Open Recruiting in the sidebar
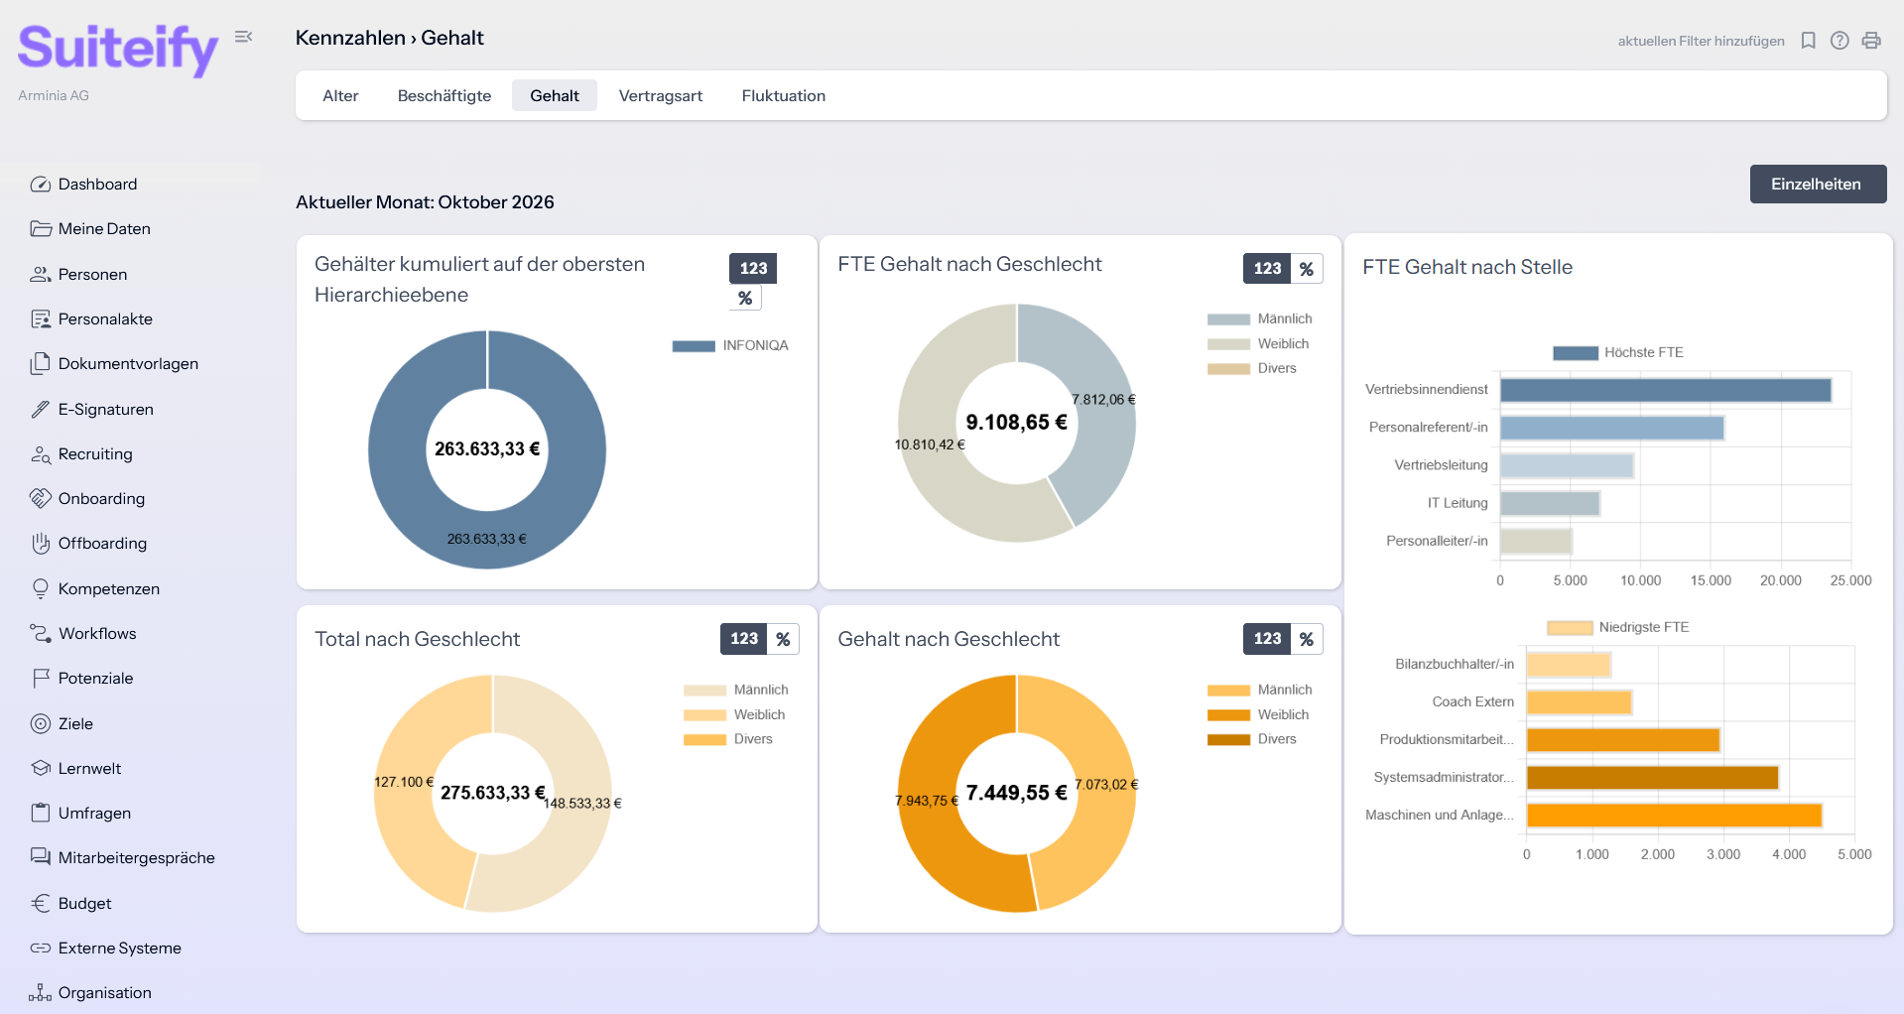This screenshot has height=1014, width=1904. [95, 453]
